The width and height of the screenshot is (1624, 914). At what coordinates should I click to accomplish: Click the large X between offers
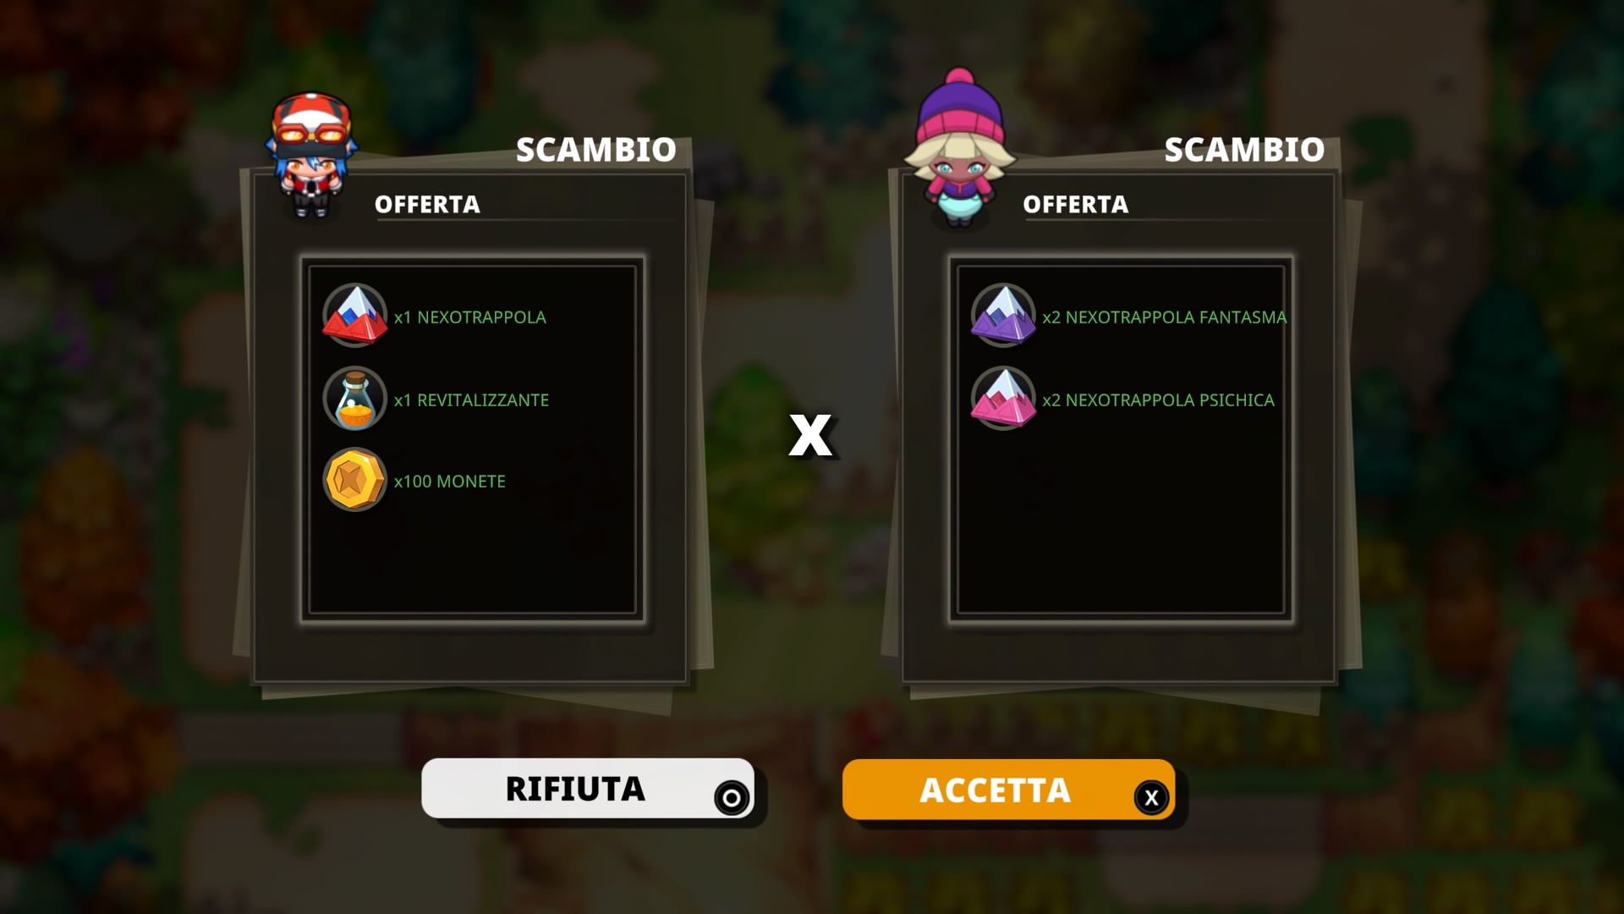click(x=810, y=436)
